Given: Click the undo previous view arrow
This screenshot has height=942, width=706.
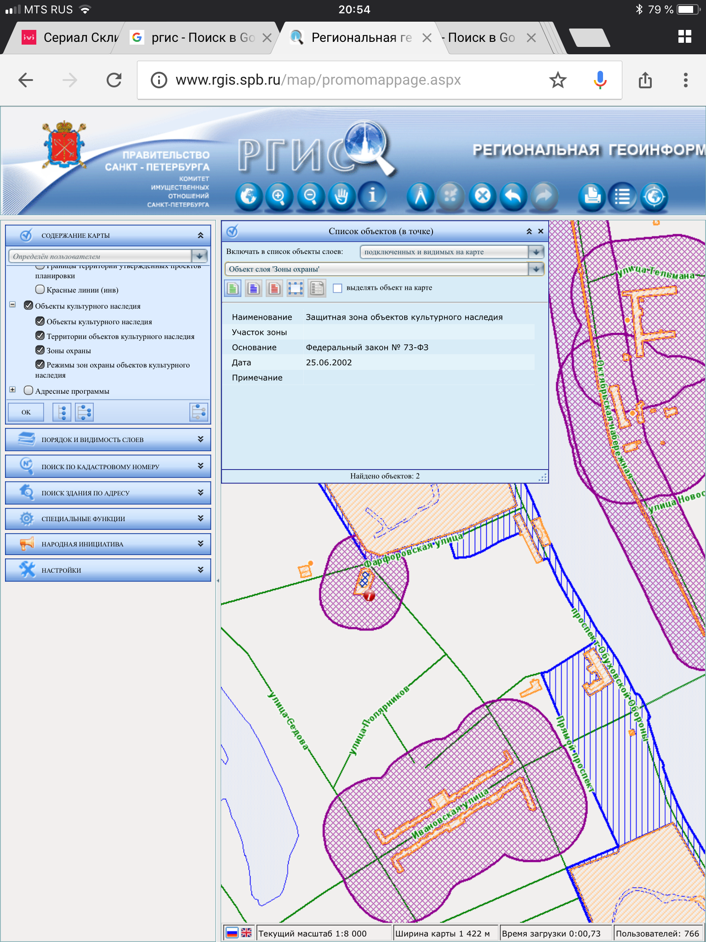Looking at the screenshot, I should point(513,196).
